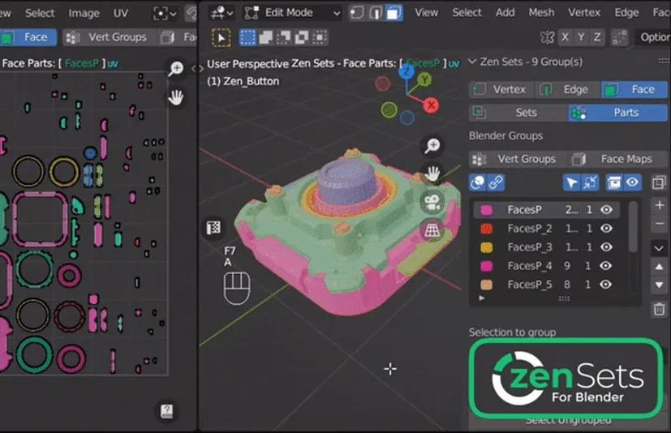Toggle the camera view icon

pos(432,202)
